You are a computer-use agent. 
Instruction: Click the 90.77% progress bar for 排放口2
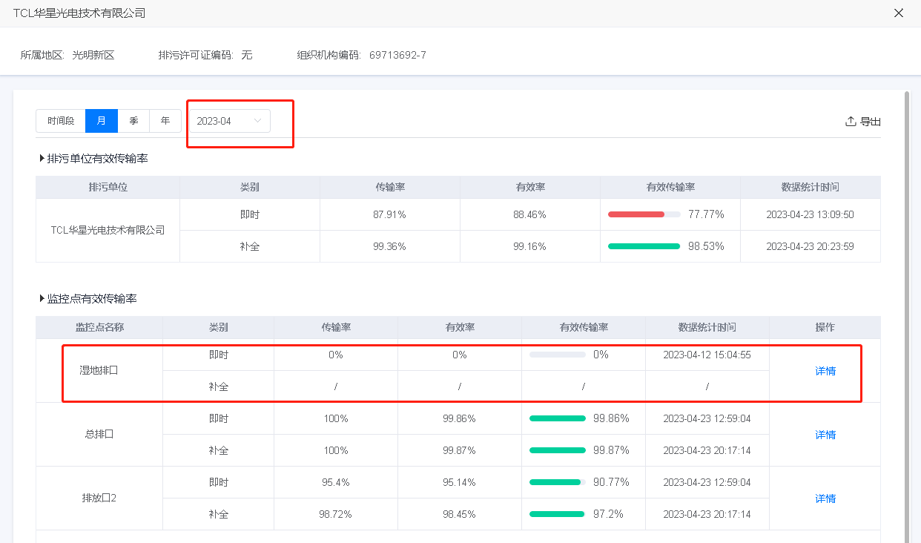coord(558,482)
